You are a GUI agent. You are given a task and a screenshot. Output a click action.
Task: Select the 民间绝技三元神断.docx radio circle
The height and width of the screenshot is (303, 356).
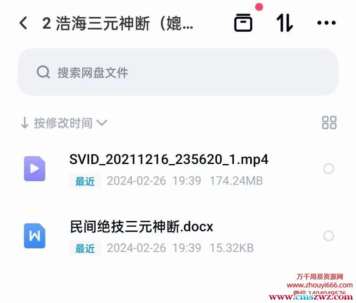[x=329, y=236]
